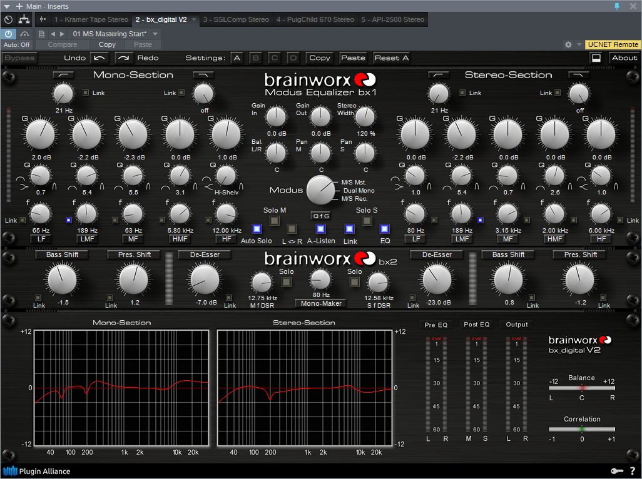
Task: Open the preset file document icon
Action: (x=41, y=34)
